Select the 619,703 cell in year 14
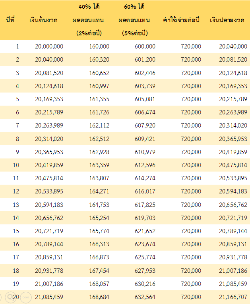The height and width of the screenshot is (305, 250). [145, 218]
